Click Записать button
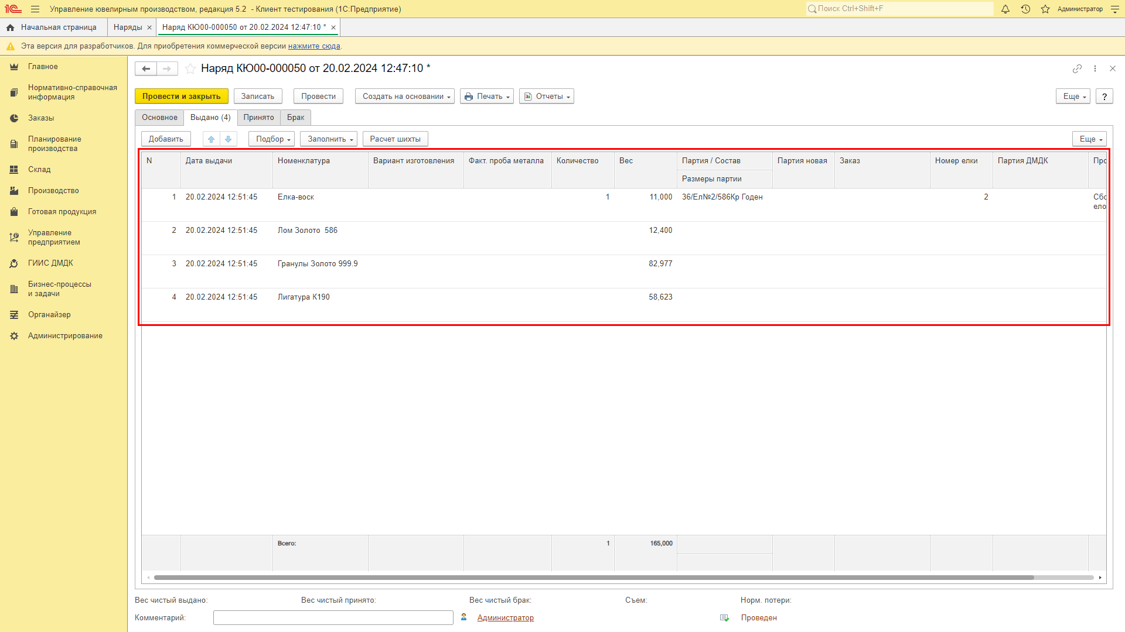The image size is (1125, 632). pos(258,97)
